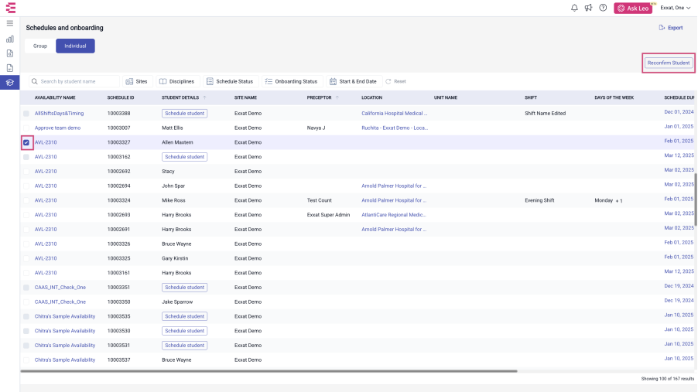Open the help question mark icon

pos(603,8)
